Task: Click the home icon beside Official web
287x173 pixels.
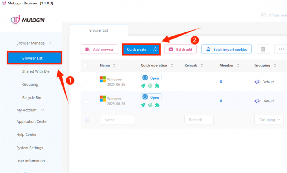Action: tap(263, 15)
